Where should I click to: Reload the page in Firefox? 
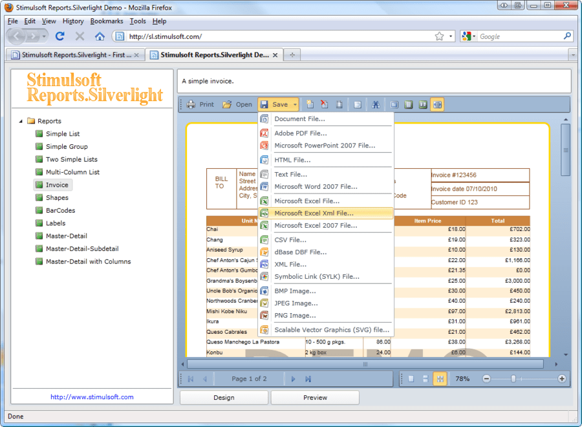pyautogui.click(x=59, y=36)
